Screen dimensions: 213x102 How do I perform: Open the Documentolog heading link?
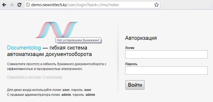pos(24,48)
